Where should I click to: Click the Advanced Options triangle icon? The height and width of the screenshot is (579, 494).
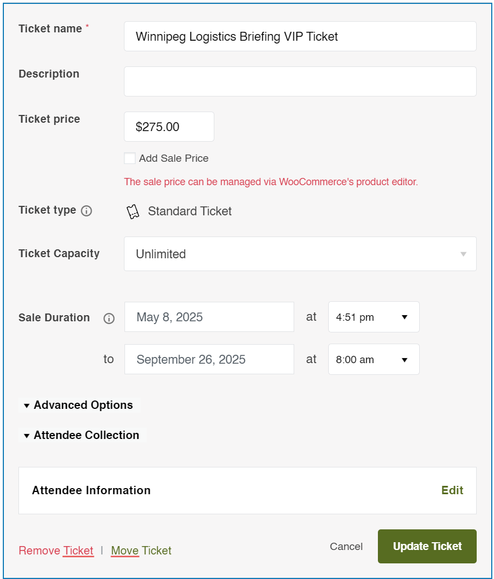[27, 406]
